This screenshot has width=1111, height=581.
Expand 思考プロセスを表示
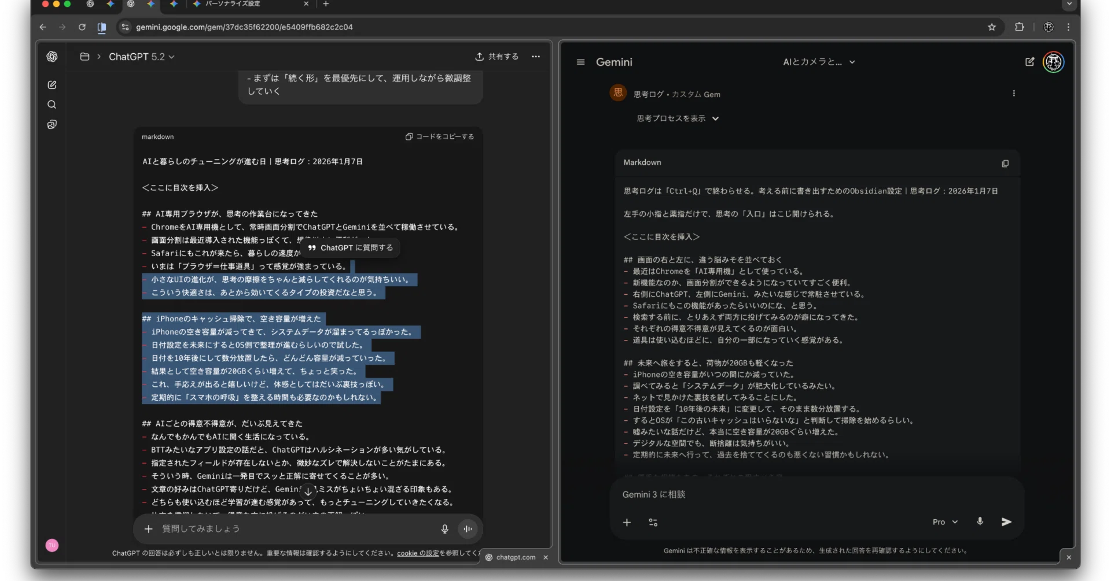(678, 119)
